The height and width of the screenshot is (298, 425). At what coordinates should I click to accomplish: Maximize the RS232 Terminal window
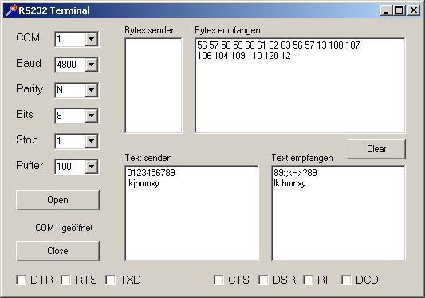click(x=399, y=10)
